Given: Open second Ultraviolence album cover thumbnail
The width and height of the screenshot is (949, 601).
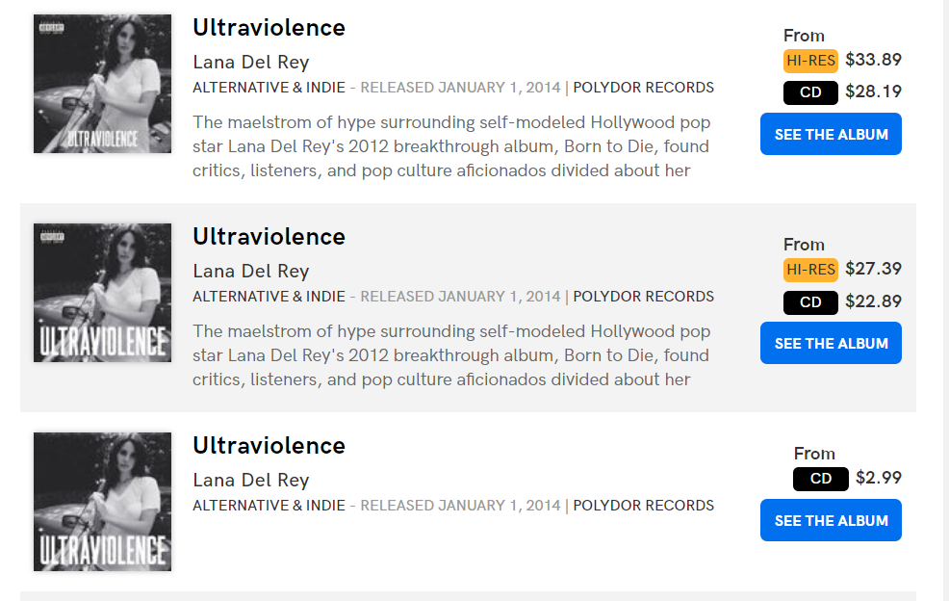Looking at the screenshot, I should (102, 293).
